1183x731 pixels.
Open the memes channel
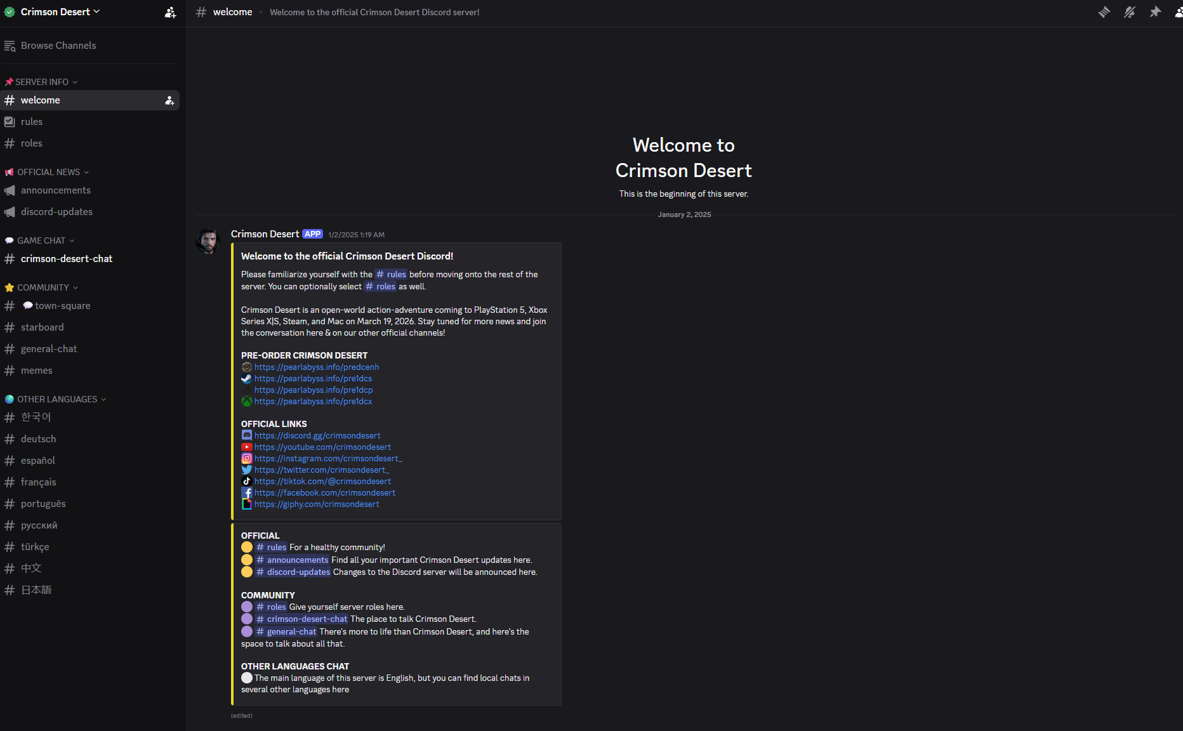click(x=90, y=371)
